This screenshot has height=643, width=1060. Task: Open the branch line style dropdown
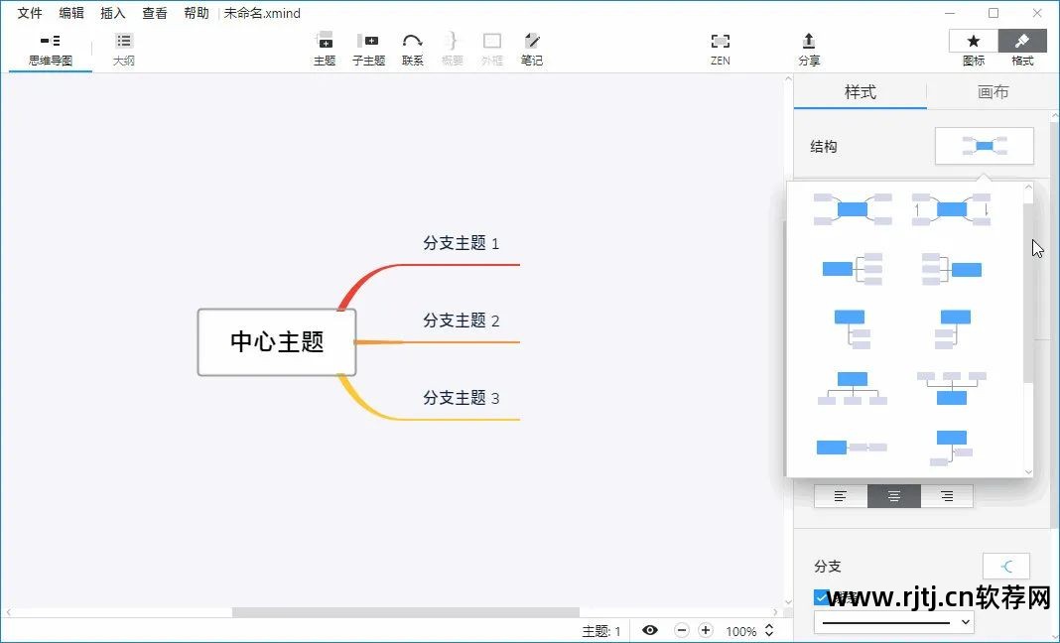tap(892, 621)
